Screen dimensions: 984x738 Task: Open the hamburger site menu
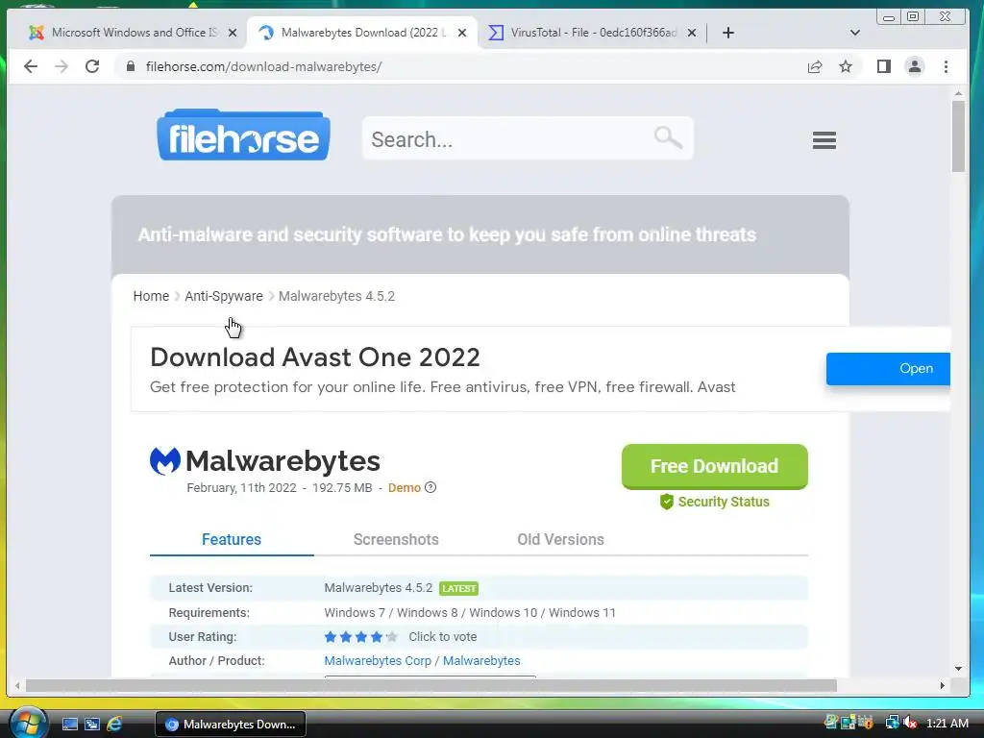tap(824, 140)
